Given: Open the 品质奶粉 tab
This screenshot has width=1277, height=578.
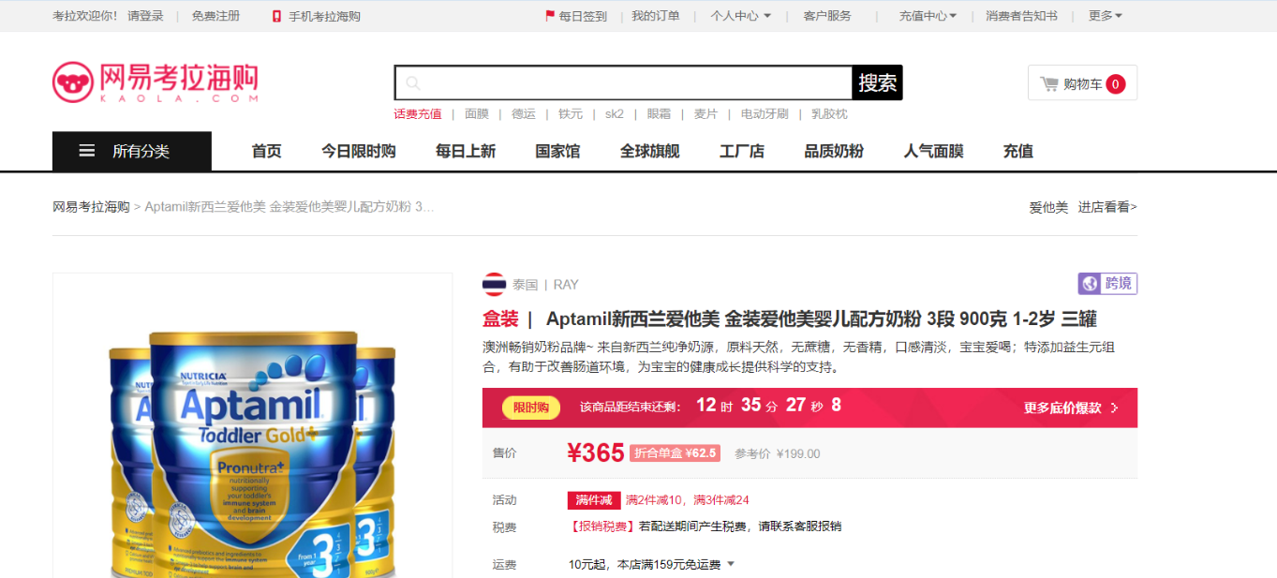Looking at the screenshot, I should [834, 151].
